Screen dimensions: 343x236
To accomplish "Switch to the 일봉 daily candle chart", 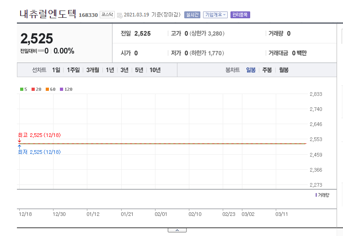I will click(251, 70).
